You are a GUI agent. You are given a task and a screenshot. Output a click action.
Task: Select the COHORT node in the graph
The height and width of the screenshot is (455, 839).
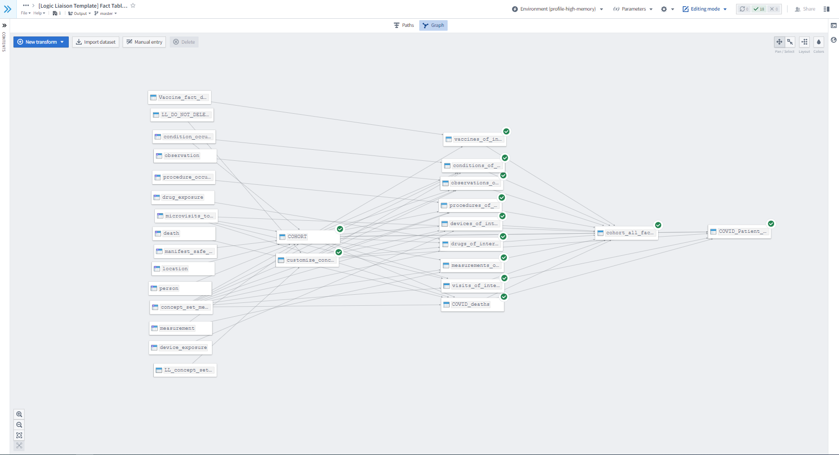click(308, 237)
